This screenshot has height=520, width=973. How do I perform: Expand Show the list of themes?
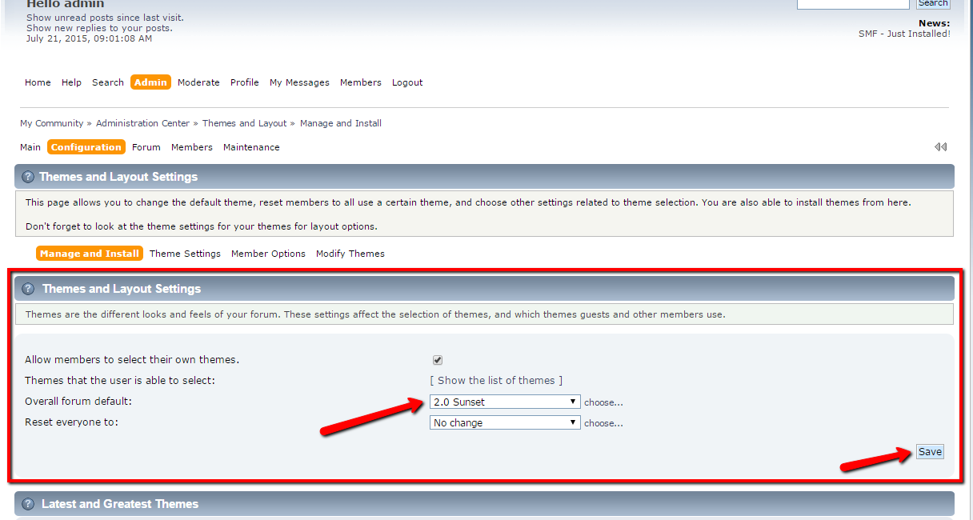[496, 381]
